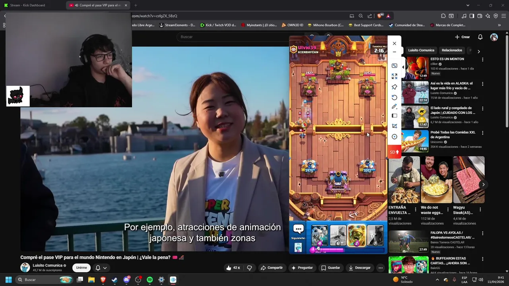Open options for ESTO ES UN MONTON video
Screen dimensions: 509x286
pyautogui.click(x=483, y=60)
